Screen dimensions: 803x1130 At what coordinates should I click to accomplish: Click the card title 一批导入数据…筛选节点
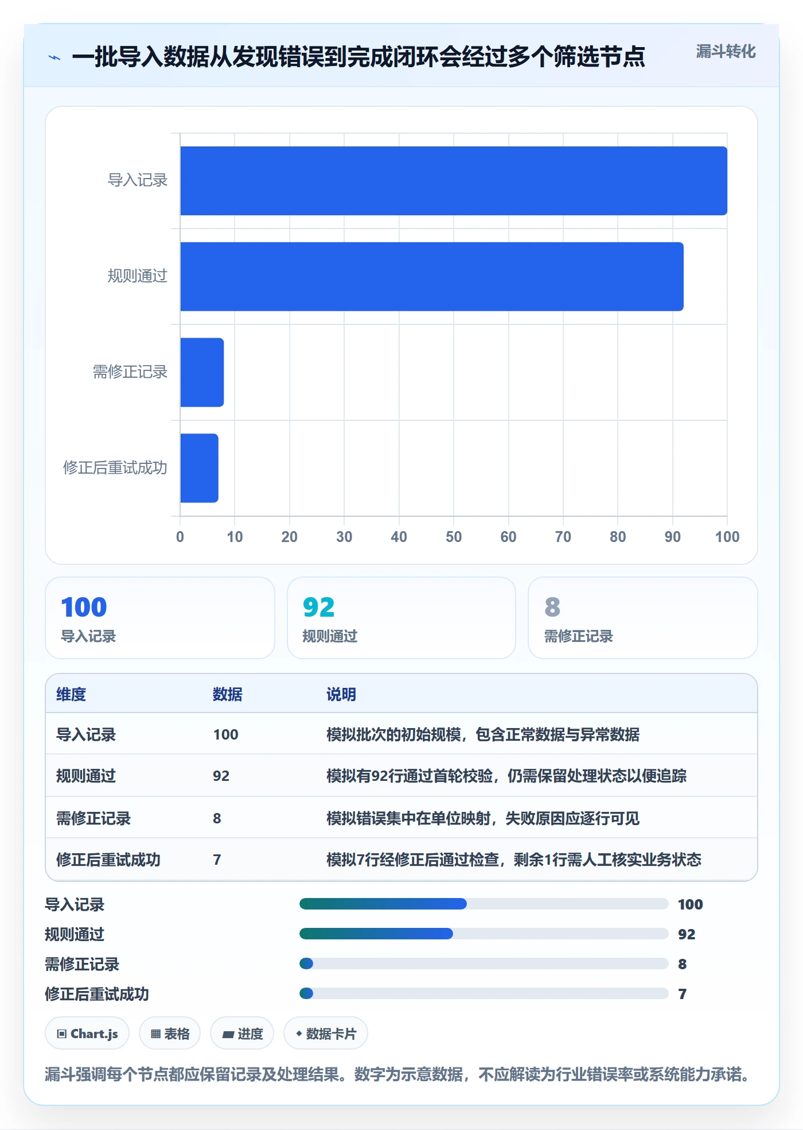(x=358, y=57)
